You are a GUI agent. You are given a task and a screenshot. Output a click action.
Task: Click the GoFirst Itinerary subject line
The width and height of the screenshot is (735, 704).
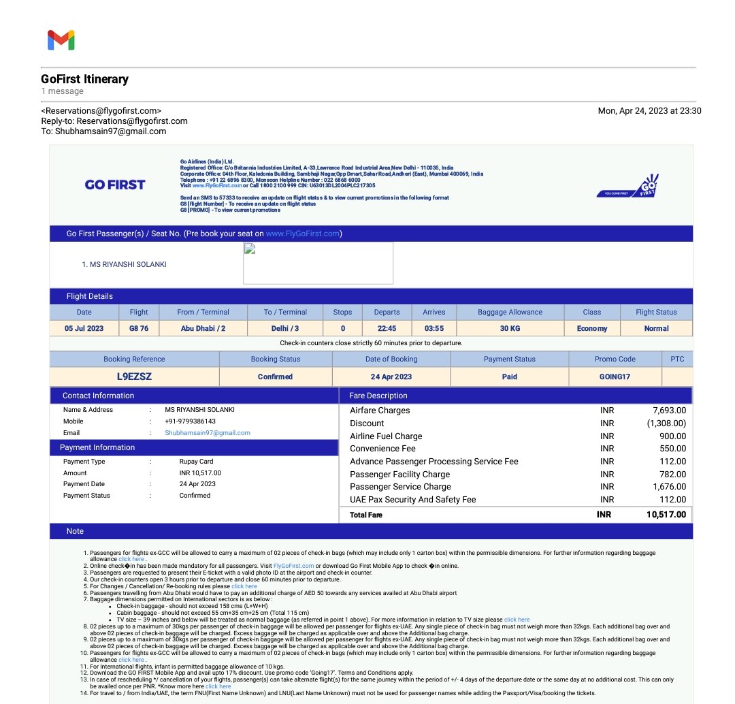coord(84,79)
